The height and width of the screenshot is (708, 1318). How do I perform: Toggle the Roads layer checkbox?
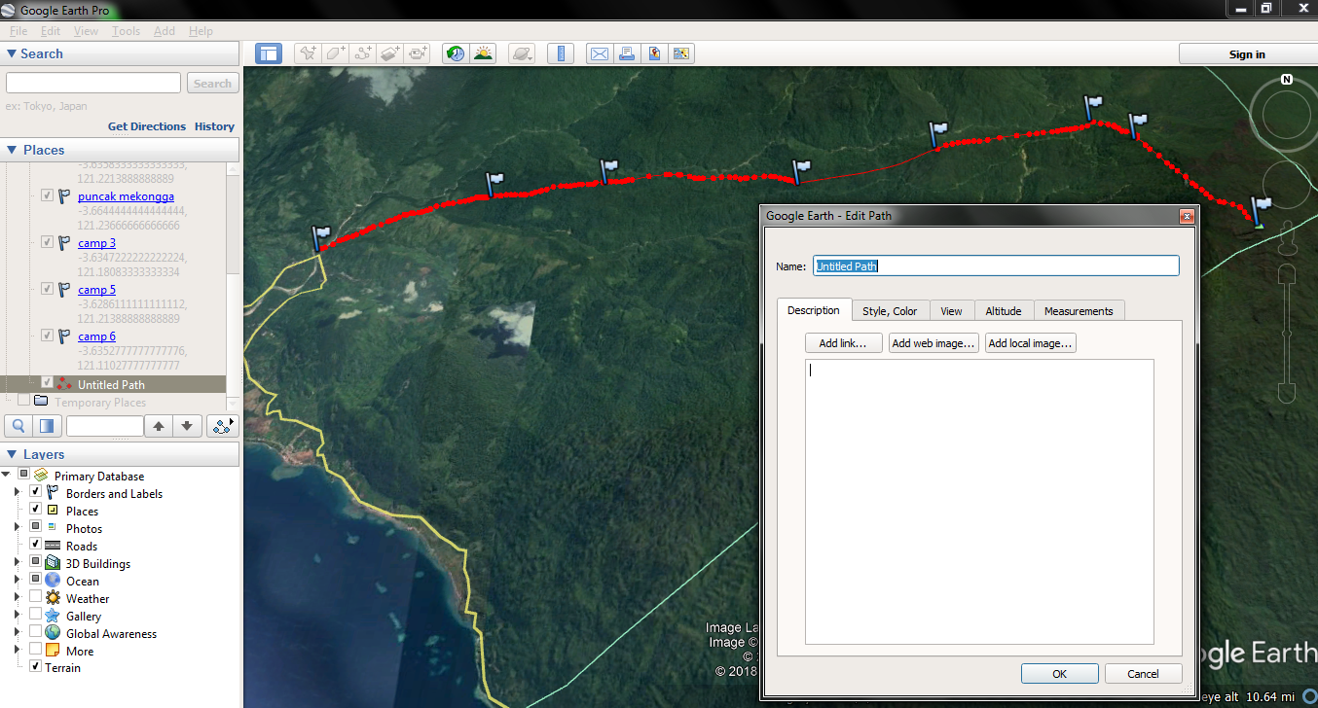36,546
